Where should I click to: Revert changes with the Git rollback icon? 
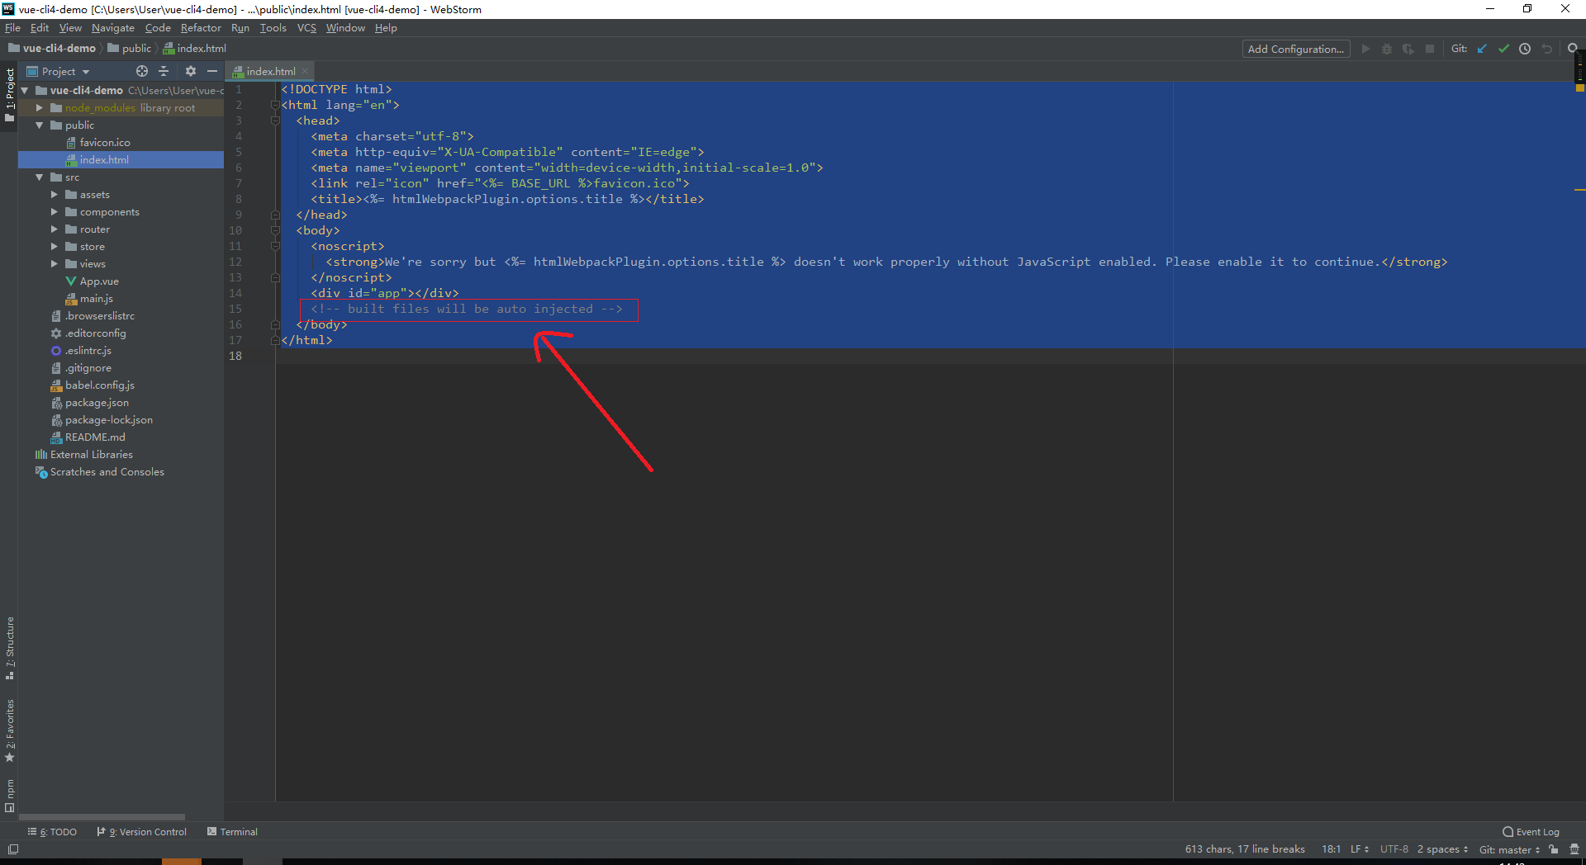click(1546, 49)
